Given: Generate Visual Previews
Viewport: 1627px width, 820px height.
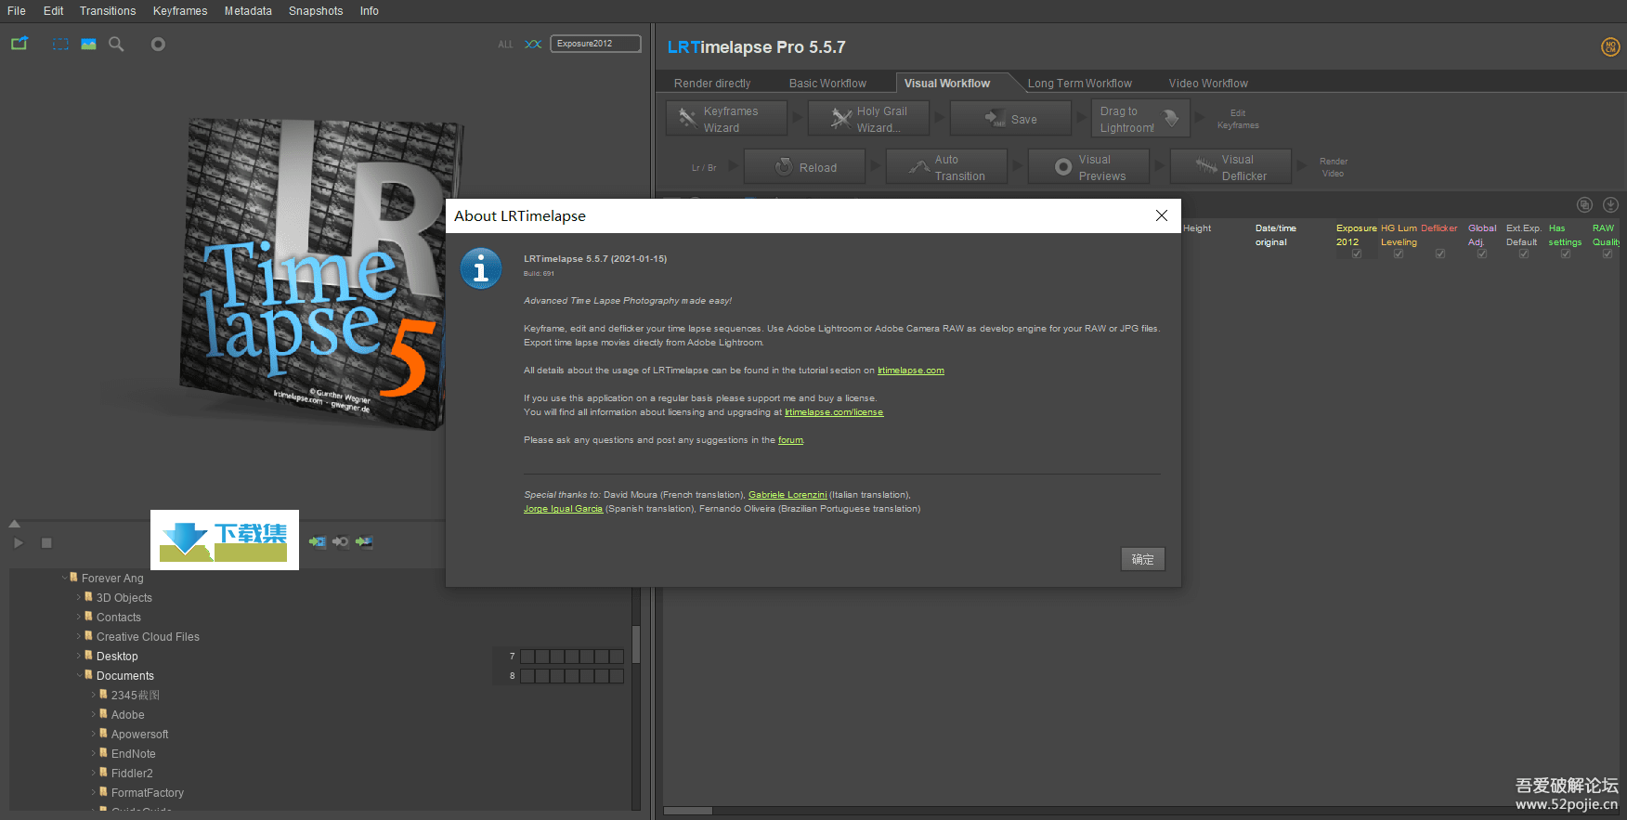Looking at the screenshot, I should coord(1088,167).
